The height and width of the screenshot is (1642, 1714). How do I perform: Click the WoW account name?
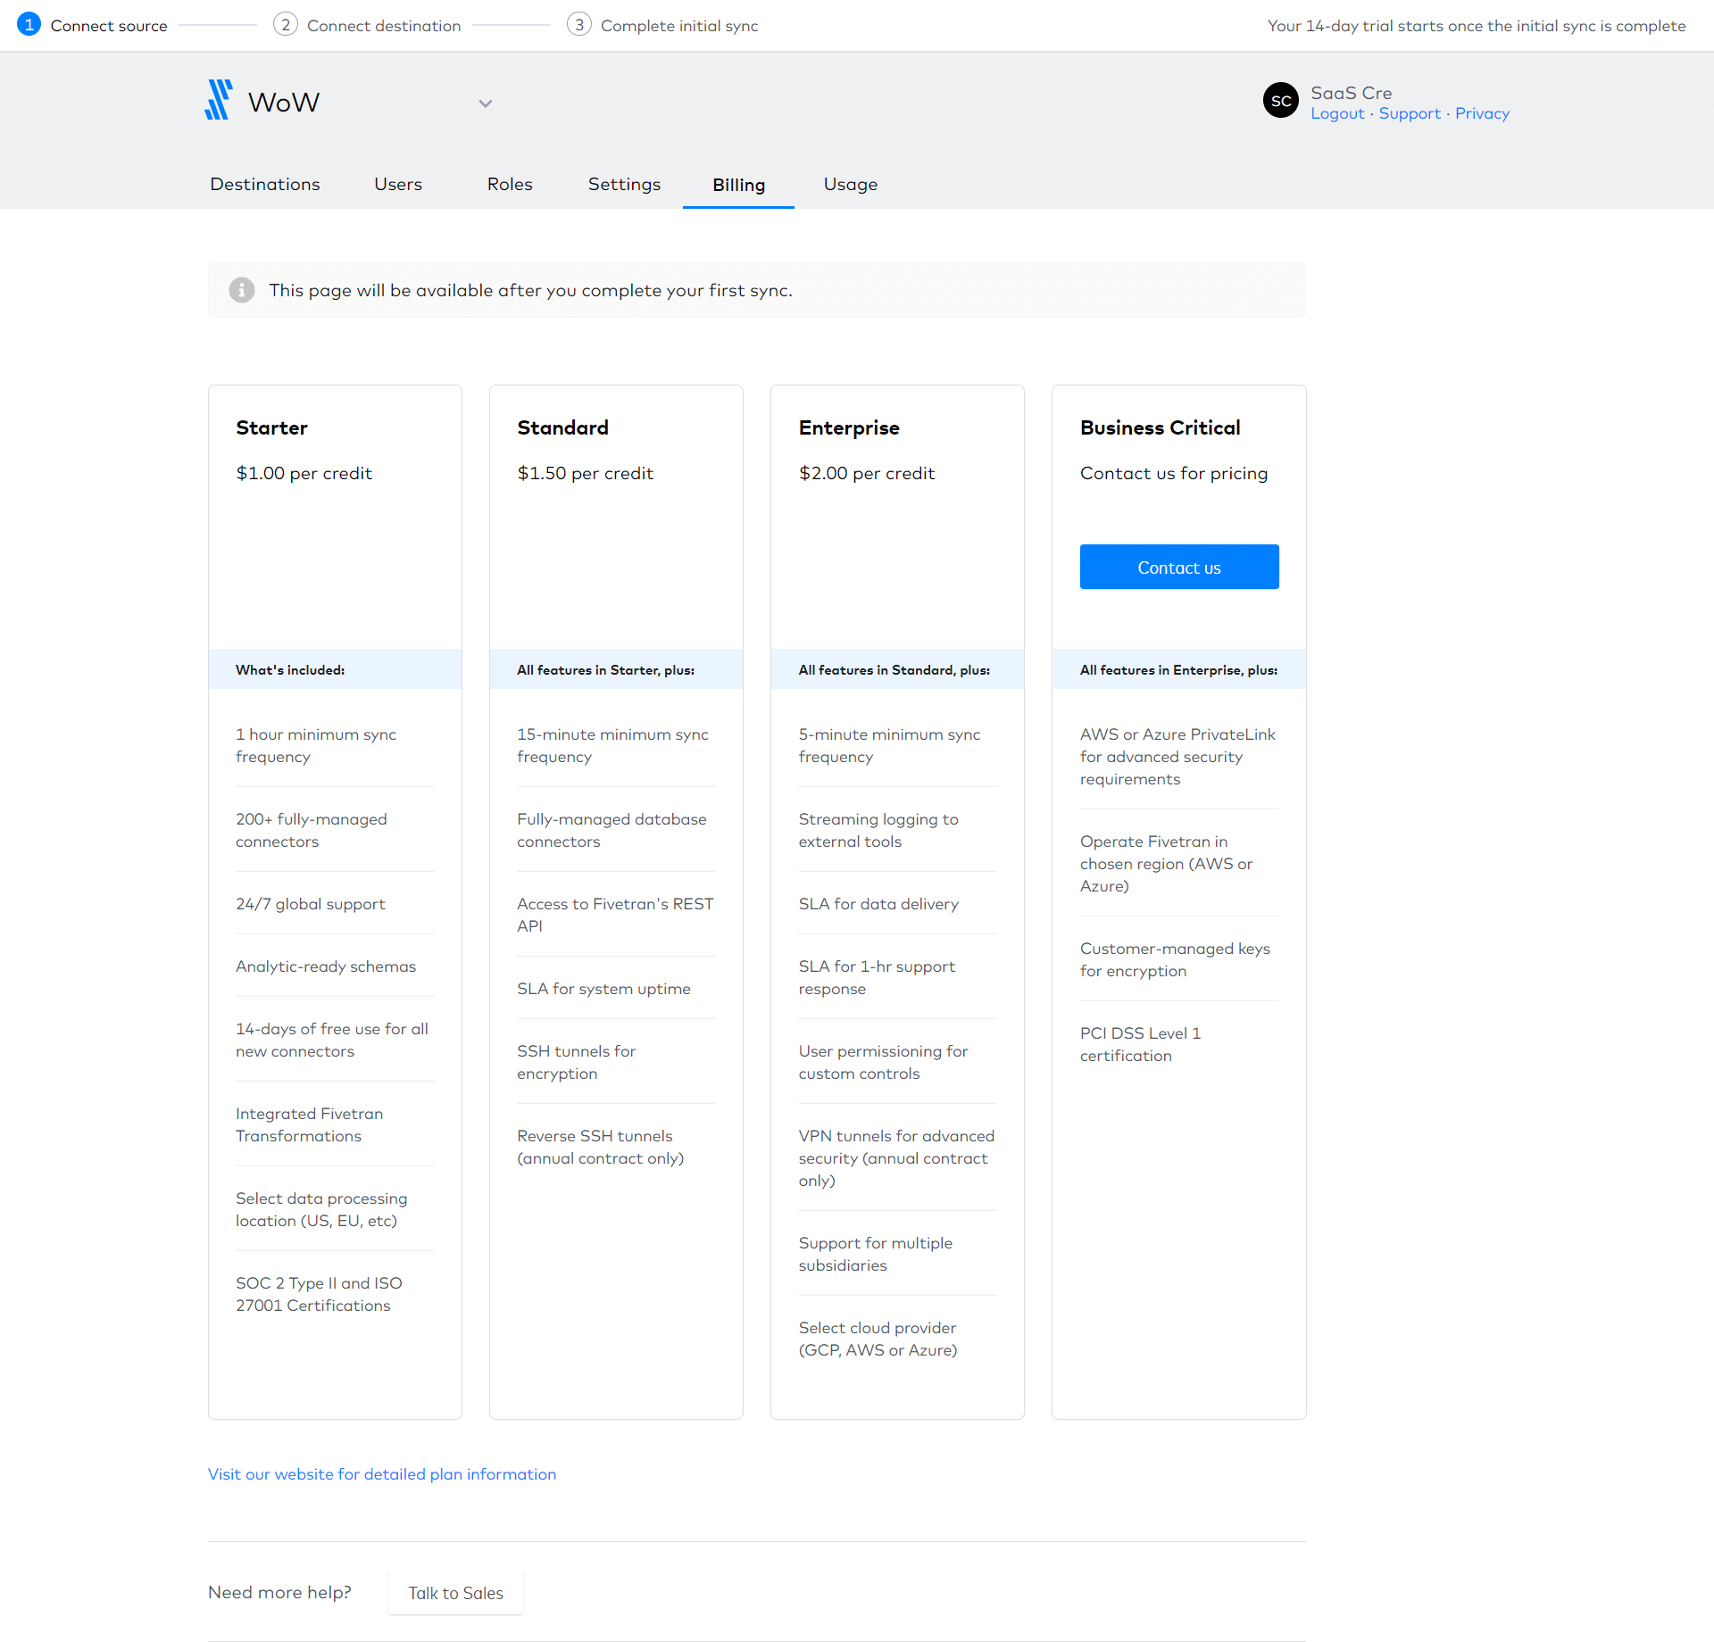pos(283,102)
